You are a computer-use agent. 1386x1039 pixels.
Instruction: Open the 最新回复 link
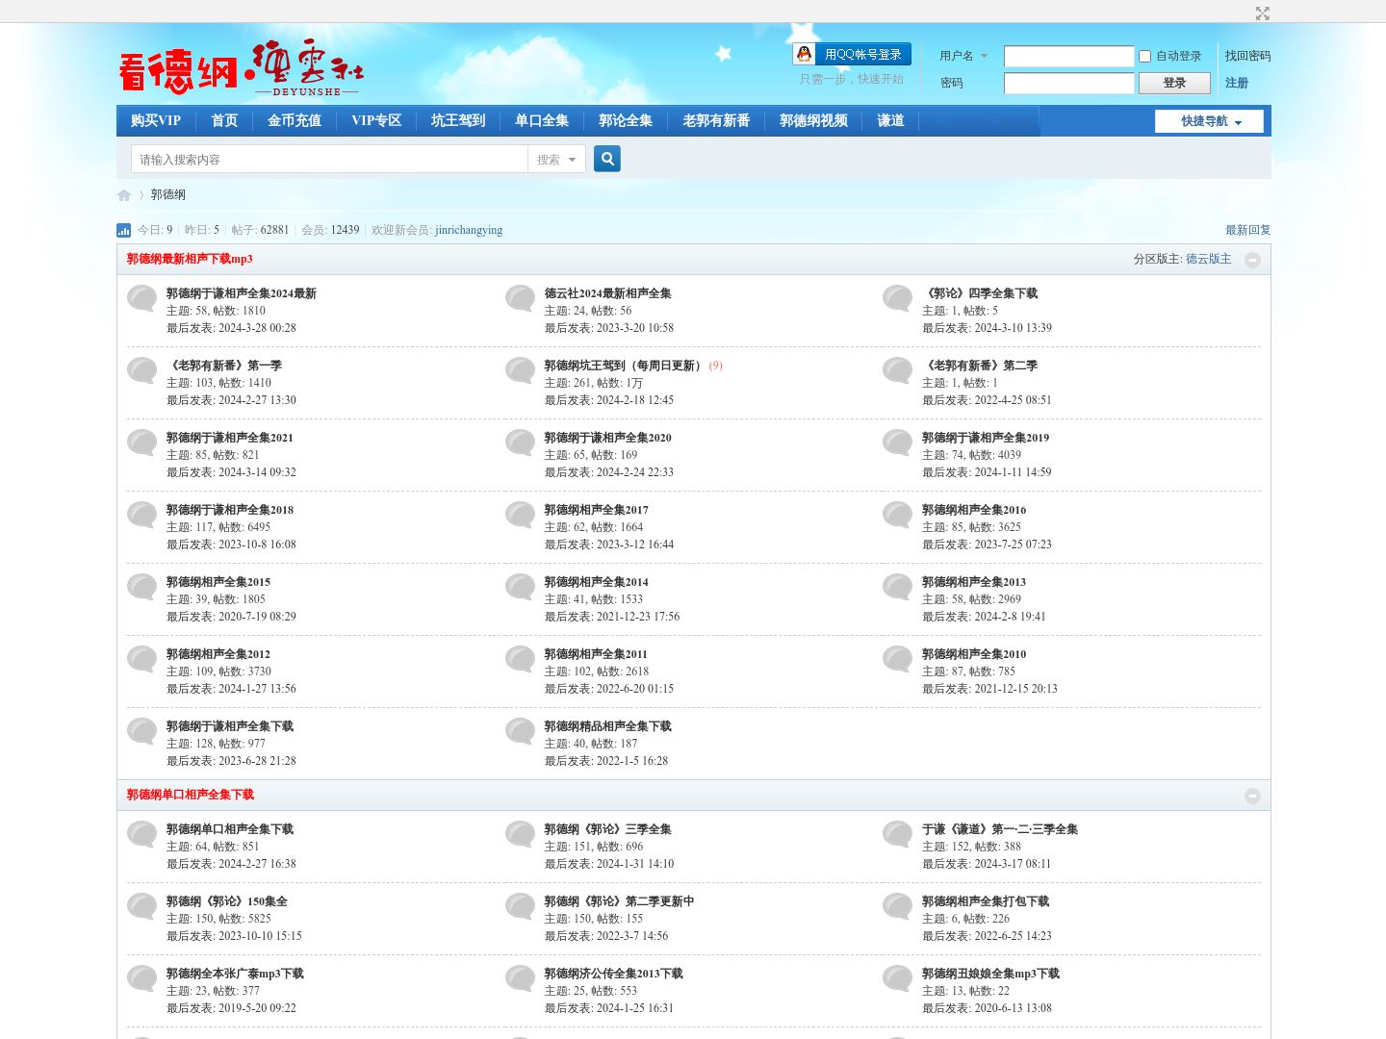[1247, 230]
